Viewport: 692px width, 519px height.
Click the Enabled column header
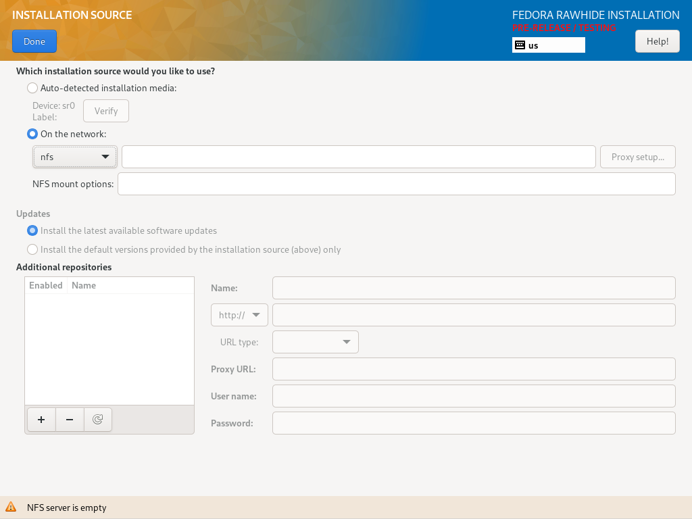pyautogui.click(x=46, y=285)
